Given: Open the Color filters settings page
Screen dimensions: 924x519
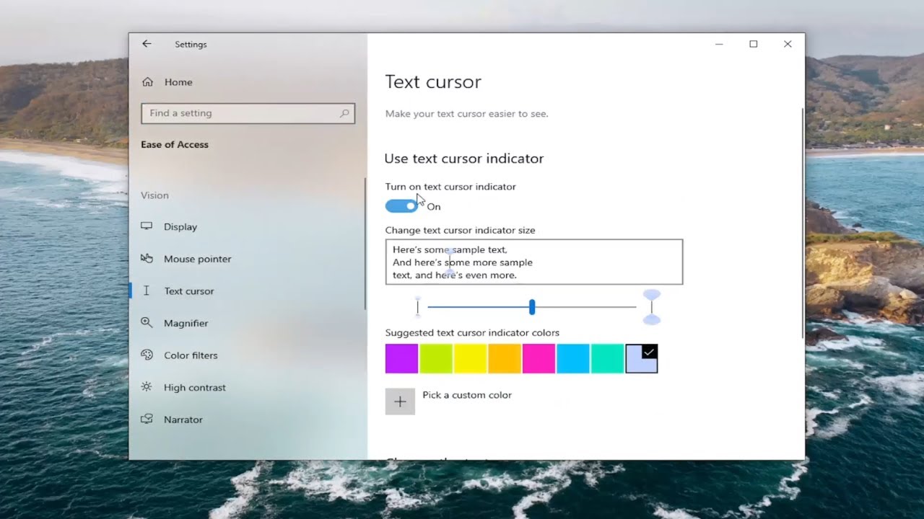Looking at the screenshot, I should pos(191,355).
